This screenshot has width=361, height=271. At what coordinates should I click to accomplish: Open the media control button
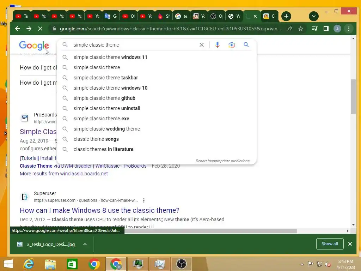click(314, 29)
